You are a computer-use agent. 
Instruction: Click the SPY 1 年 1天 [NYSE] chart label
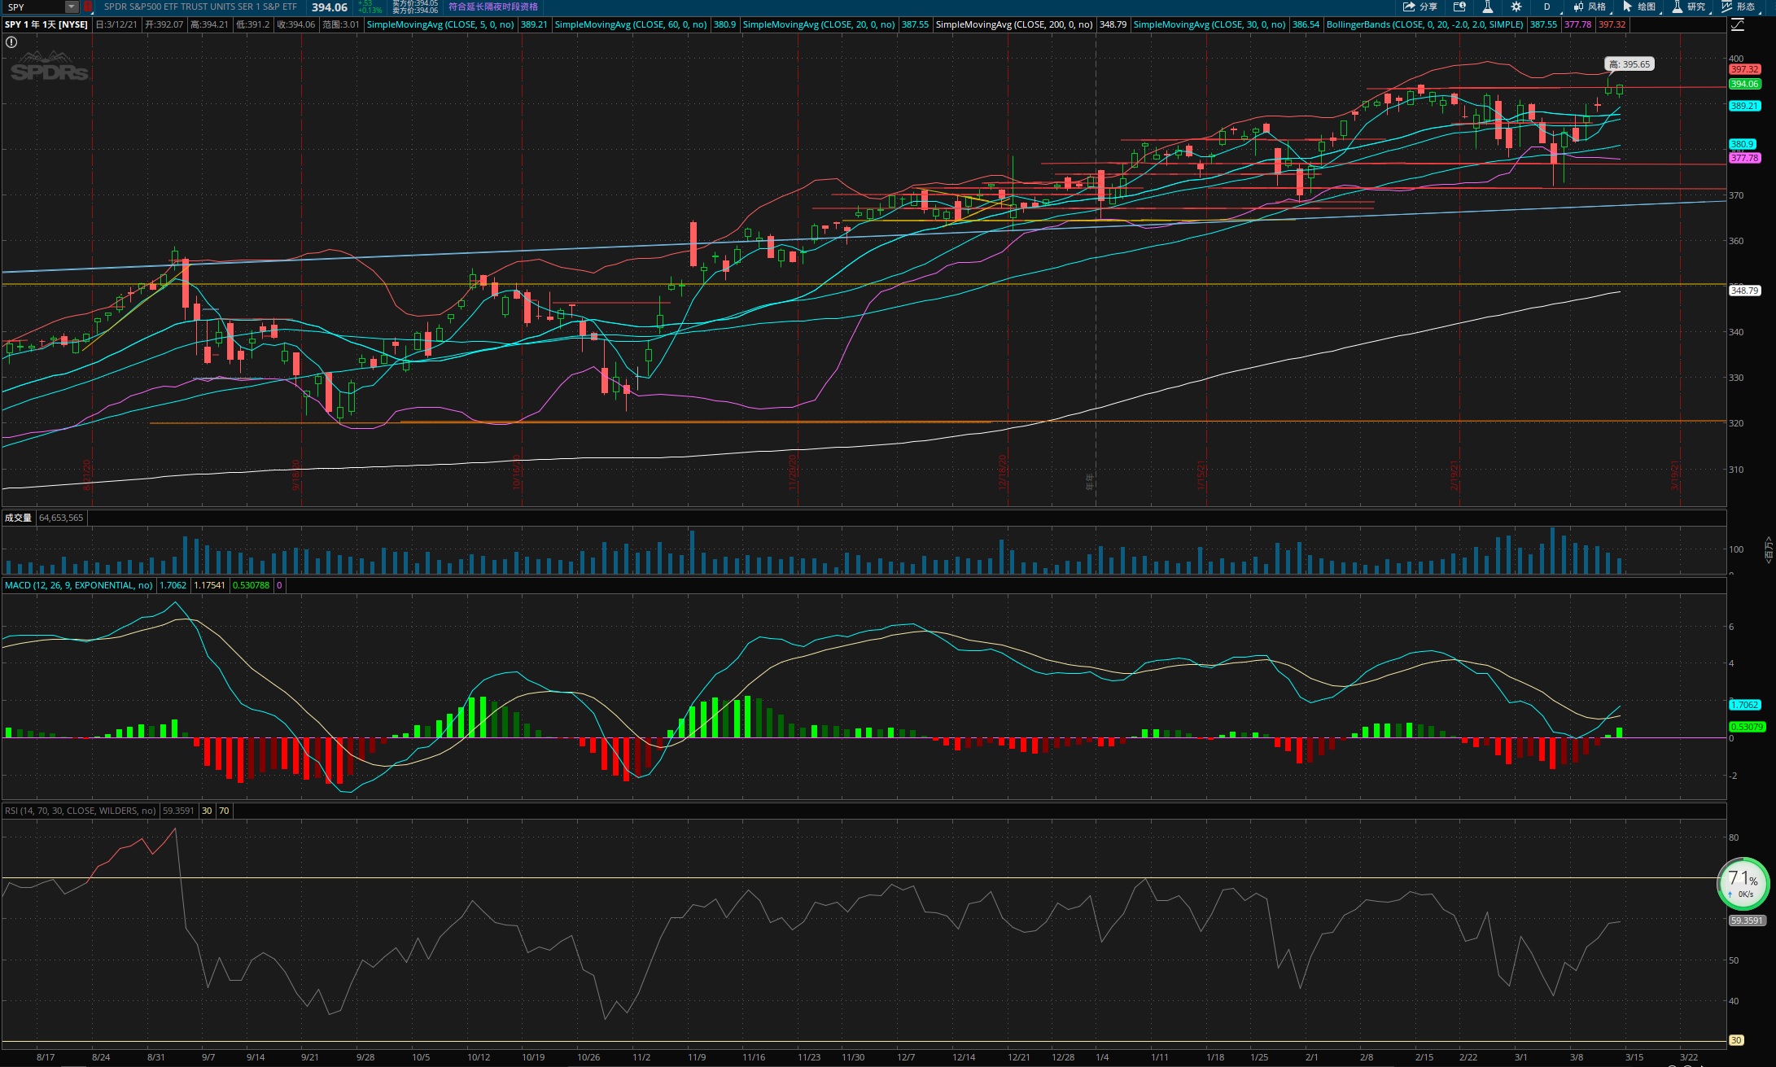click(x=46, y=24)
